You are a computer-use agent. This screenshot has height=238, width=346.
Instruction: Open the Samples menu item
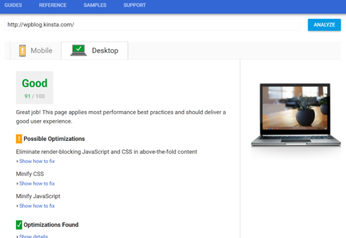(x=95, y=5)
